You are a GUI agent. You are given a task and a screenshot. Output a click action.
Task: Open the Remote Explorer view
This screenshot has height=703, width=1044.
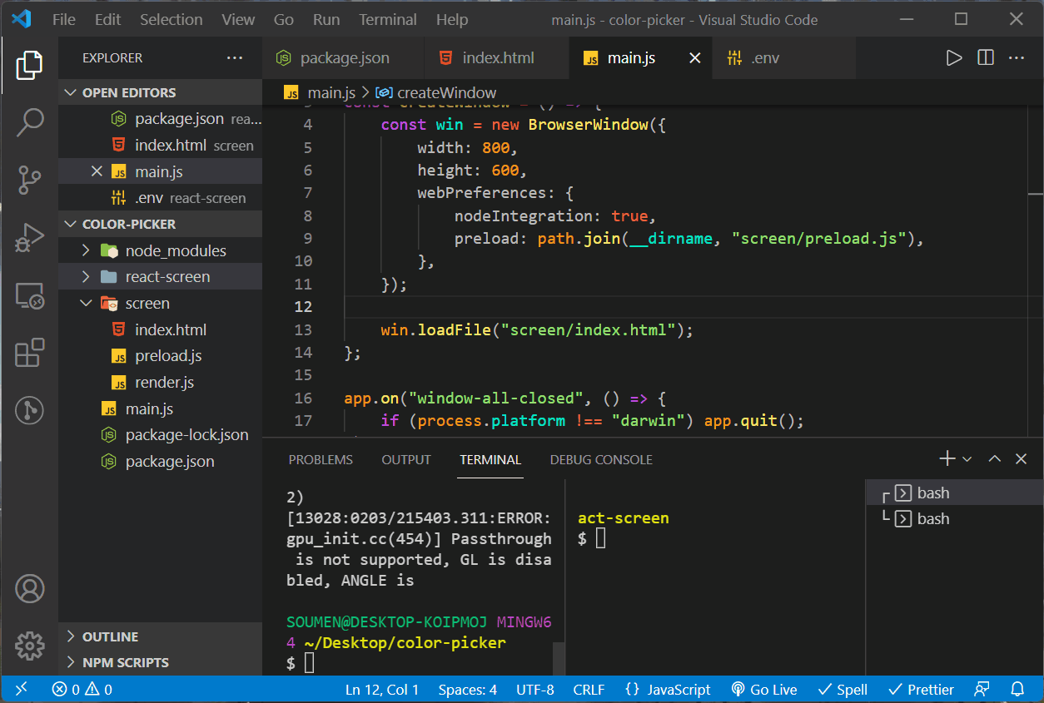[x=30, y=296]
